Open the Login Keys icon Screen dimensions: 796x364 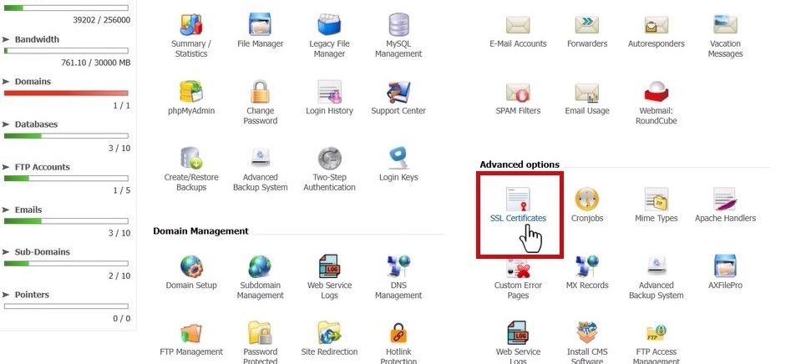click(398, 159)
